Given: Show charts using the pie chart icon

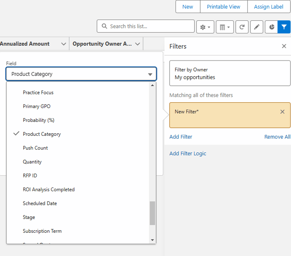Looking at the screenshot, I should [x=271, y=27].
